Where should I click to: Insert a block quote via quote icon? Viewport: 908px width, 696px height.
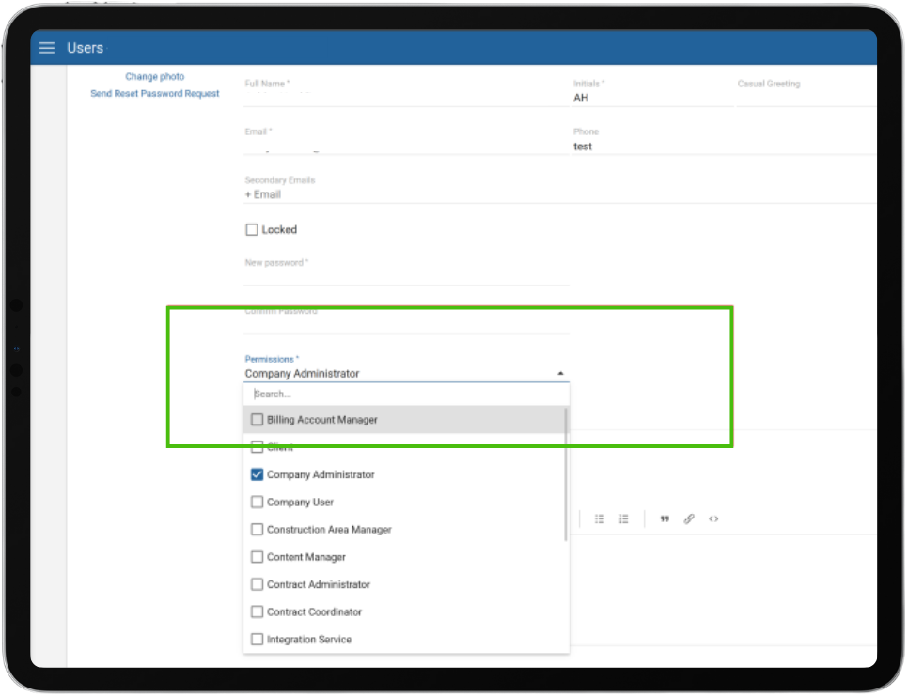click(x=665, y=518)
